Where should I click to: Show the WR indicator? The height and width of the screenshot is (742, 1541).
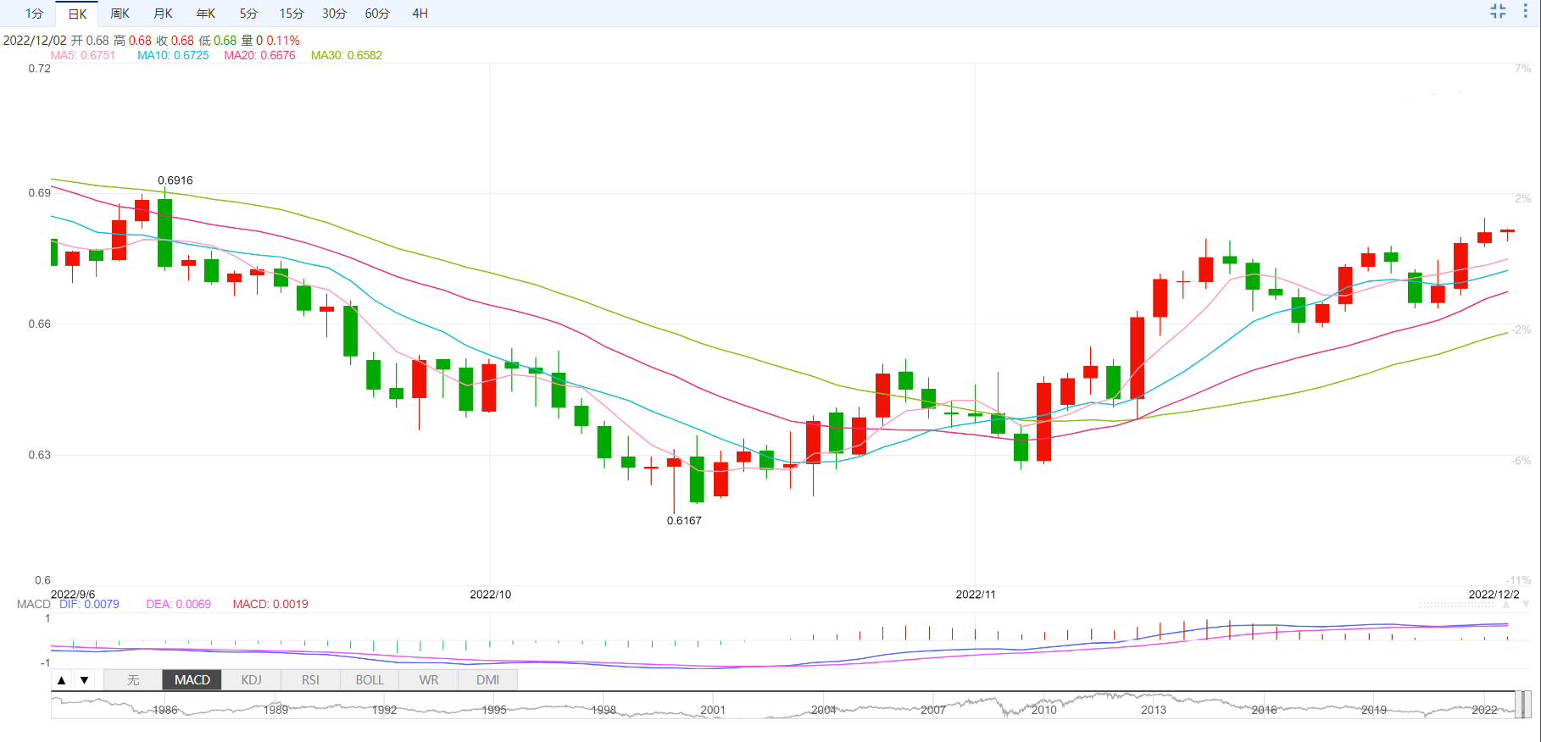pos(429,680)
